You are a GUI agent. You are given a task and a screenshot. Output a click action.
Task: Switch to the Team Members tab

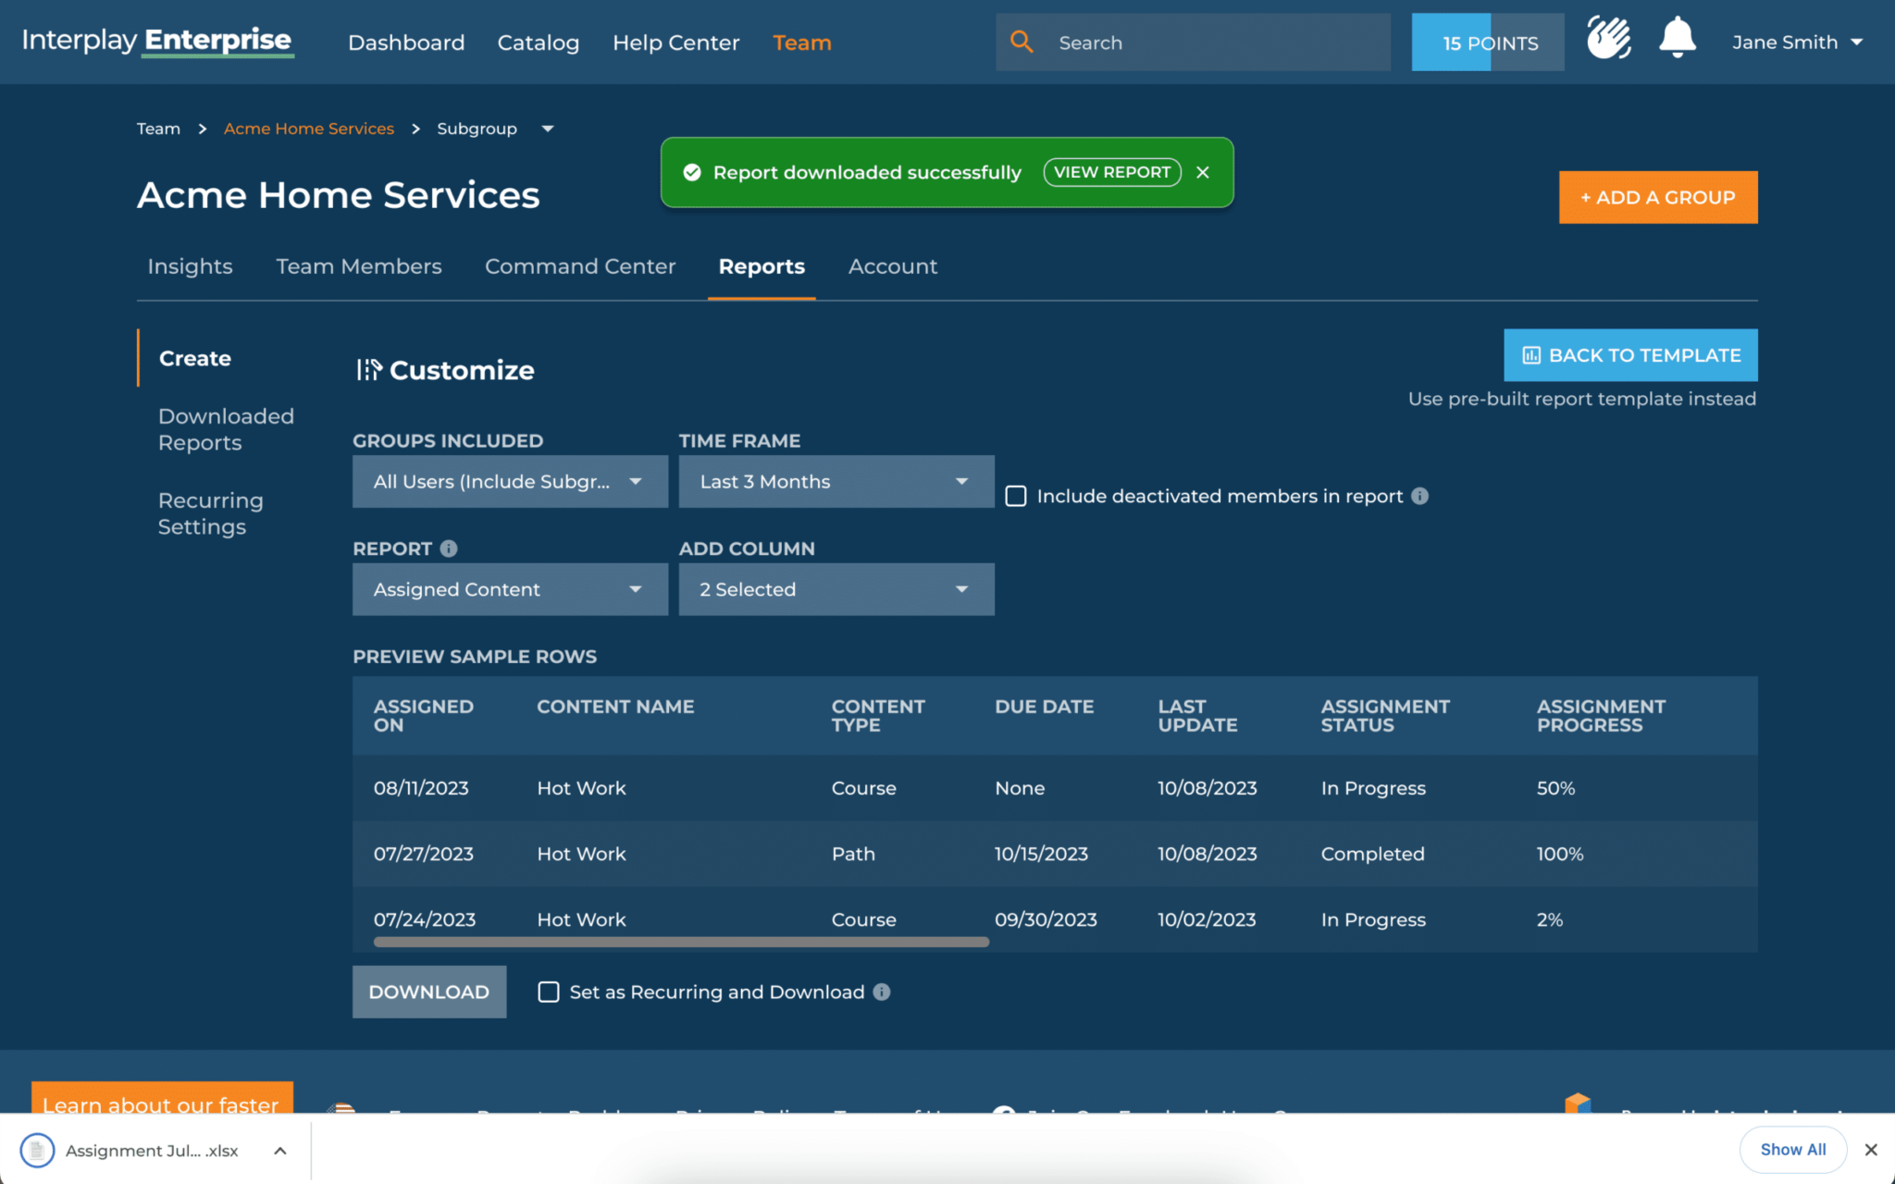[x=359, y=266]
